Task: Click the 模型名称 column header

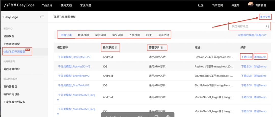Action: pyautogui.click(x=63, y=48)
